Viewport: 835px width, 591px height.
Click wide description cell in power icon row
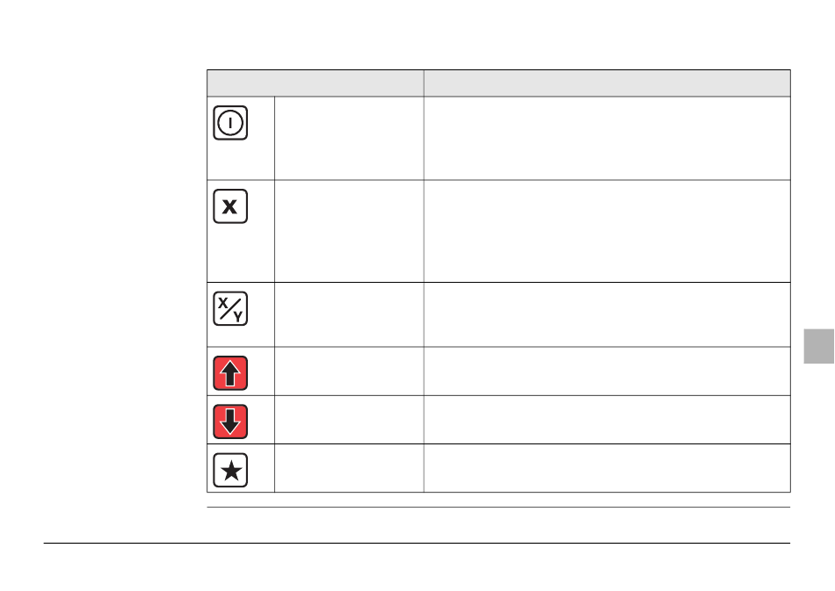click(607, 138)
